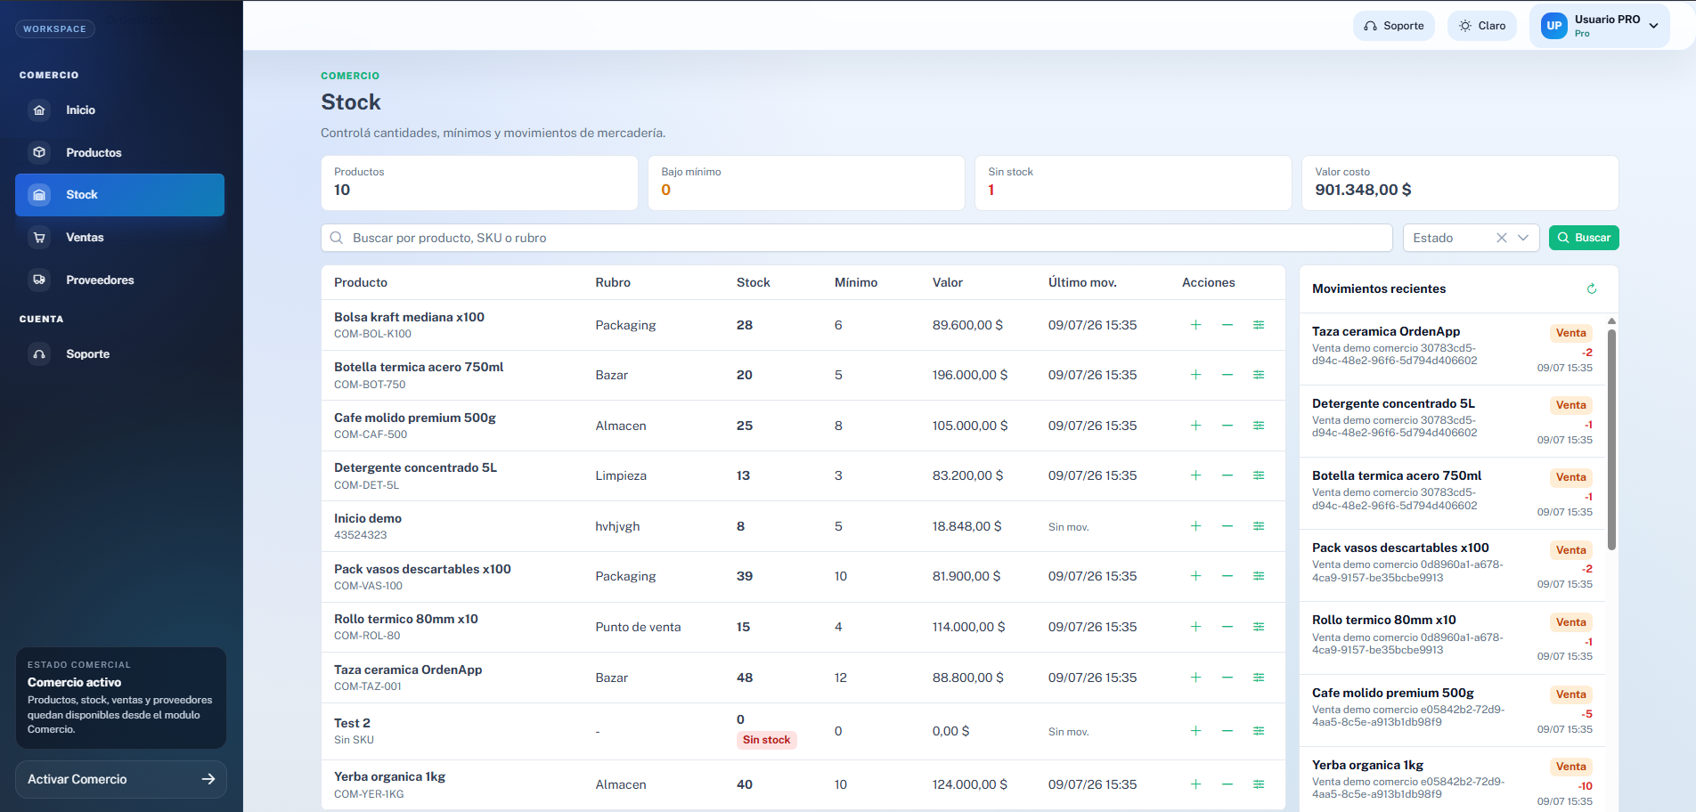Open adjust icon for Yerba organica 1kg
1696x812 pixels.
(x=1259, y=784)
